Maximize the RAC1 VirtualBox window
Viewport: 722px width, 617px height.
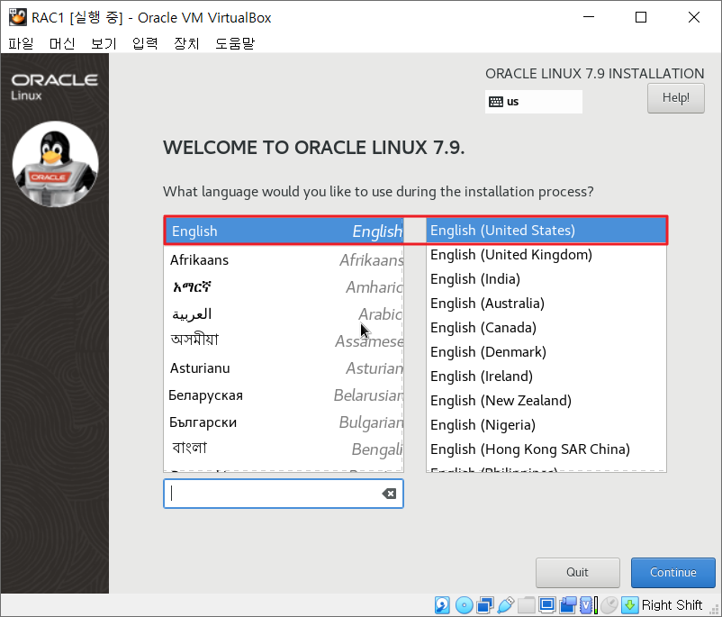pos(640,17)
